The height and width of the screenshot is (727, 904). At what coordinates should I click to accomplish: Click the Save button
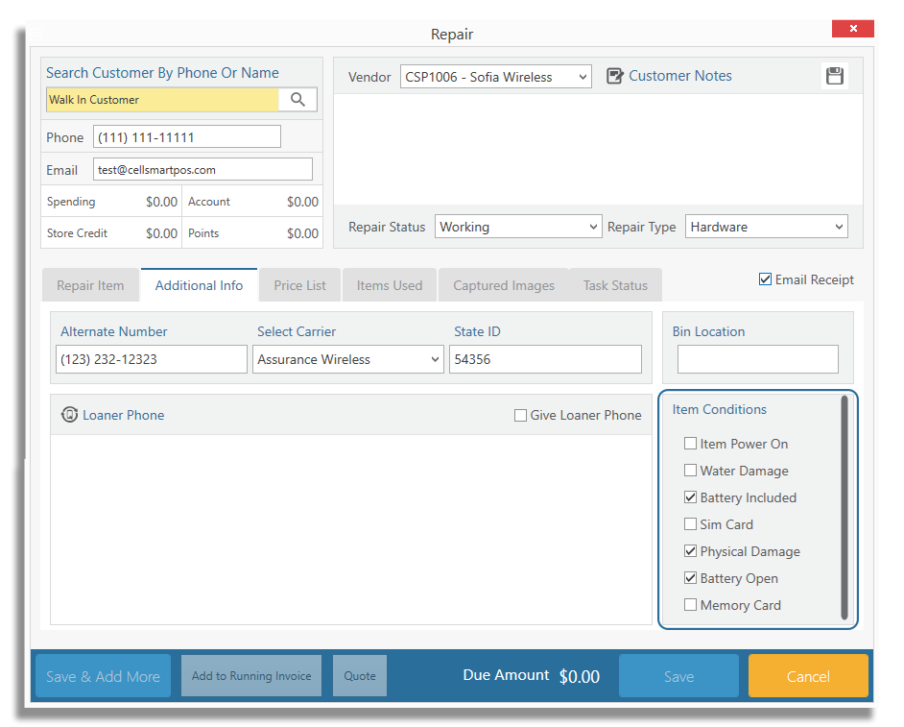(x=678, y=676)
